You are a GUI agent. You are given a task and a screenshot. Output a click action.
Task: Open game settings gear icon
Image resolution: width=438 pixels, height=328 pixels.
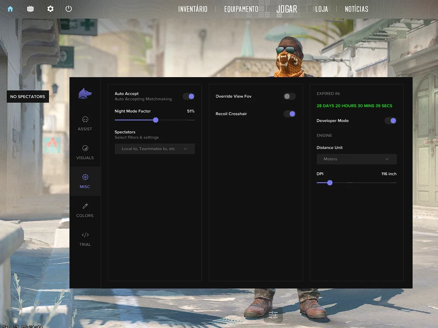[50, 9]
